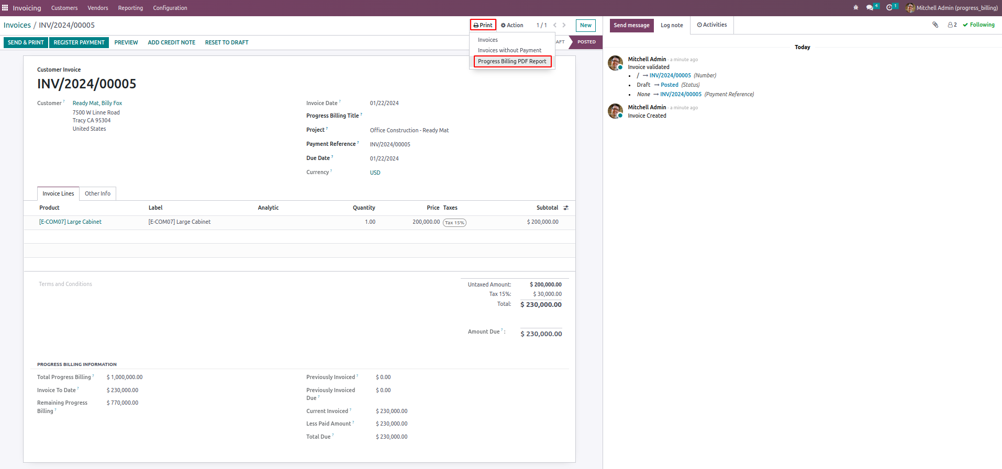This screenshot has width=1002, height=469.
Task: Go to the previous record arrow
Action: [x=555, y=25]
